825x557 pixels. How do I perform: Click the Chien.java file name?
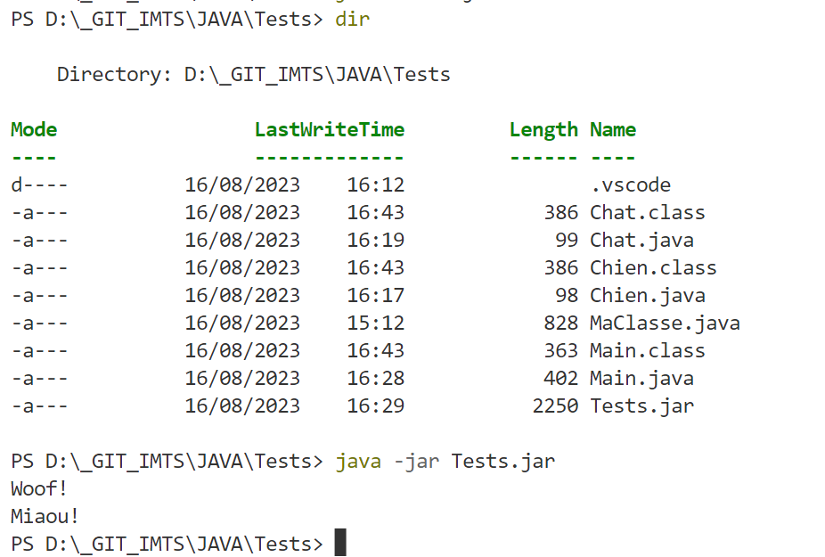(647, 296)
